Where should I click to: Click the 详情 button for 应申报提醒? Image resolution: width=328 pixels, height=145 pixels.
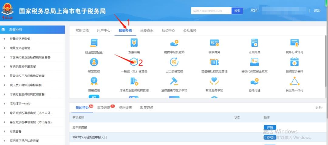(x=270, y=127)
